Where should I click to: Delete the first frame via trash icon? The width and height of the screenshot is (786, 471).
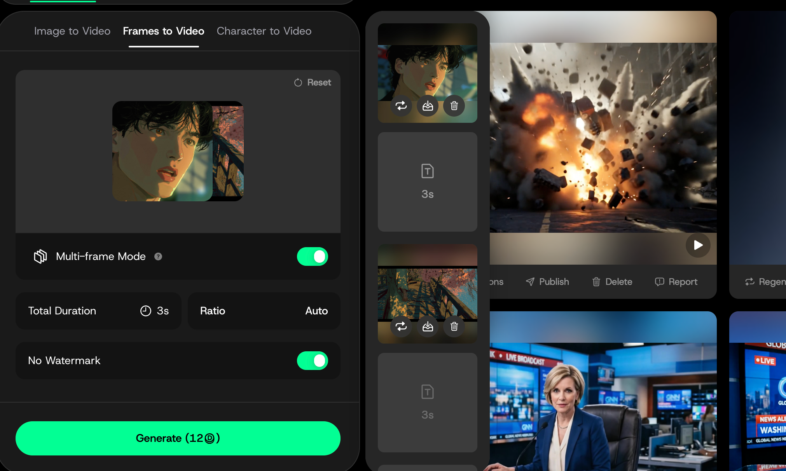click(x=454, y=106)
